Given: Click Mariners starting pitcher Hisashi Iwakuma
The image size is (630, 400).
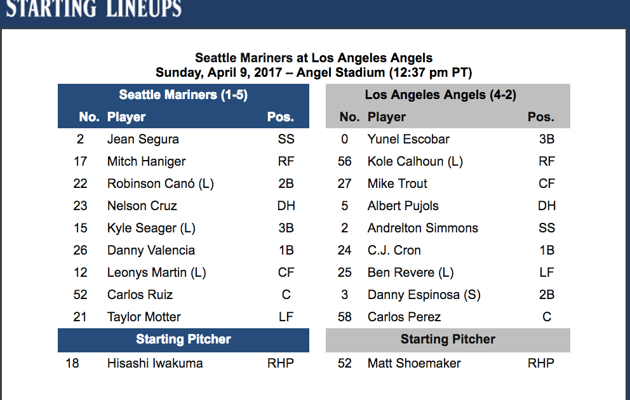Looking at the screenshot, I should click(155, 363).
